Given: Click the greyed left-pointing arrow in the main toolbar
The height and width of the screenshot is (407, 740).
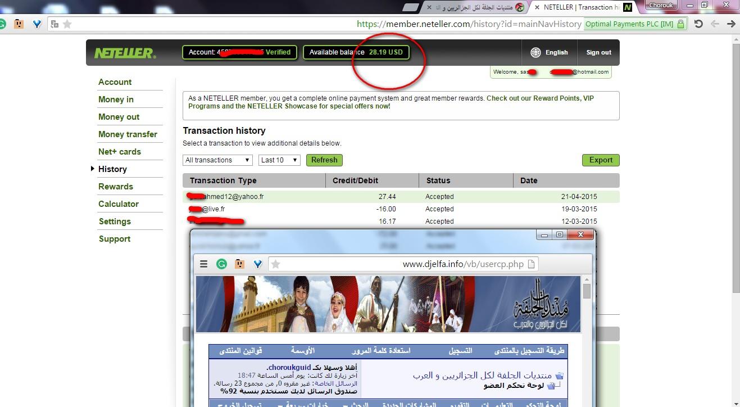Looking at the screenshot, I should [x=715, y=24].
